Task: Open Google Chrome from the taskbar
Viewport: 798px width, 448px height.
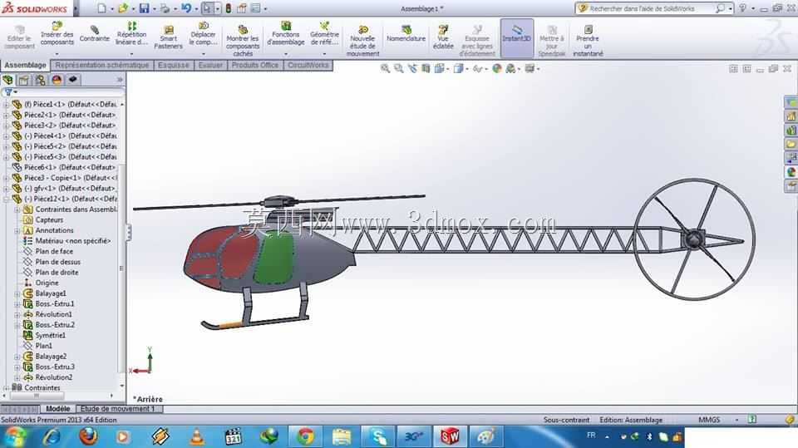Action: click(306, 437)
